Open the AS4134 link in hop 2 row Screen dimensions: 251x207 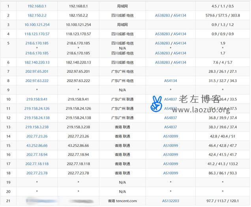pos(180,15)
